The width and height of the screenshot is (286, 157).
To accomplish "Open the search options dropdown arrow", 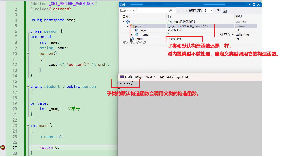I will pyautogui.click(x=174, y=10).
